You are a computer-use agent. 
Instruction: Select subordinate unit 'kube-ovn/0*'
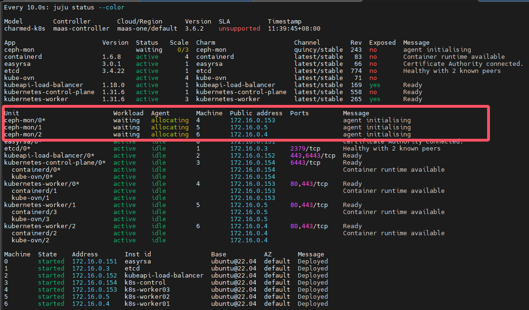click(x=32, y=177)
